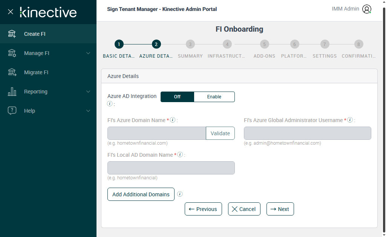Click the Cancel button

coord(244,209)
